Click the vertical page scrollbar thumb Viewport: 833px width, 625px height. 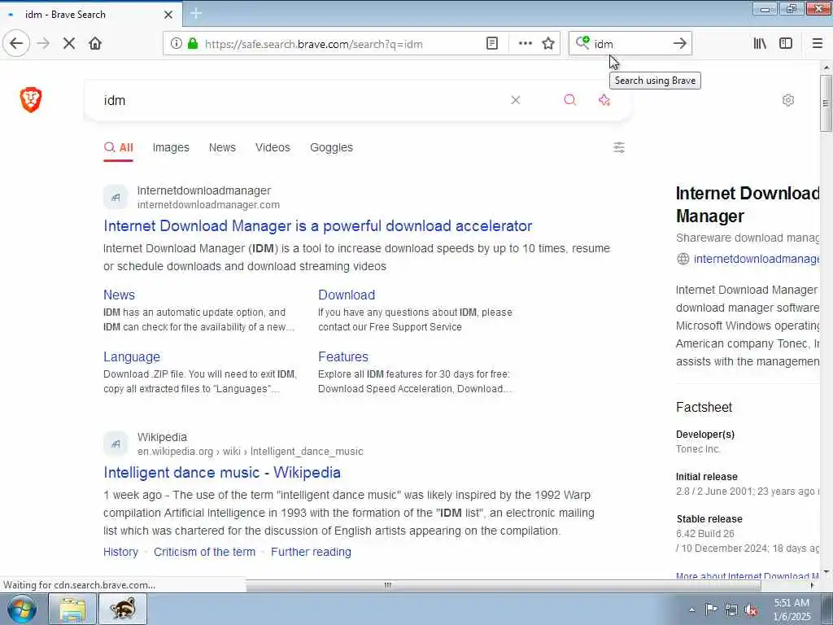(x=826, y=103)
